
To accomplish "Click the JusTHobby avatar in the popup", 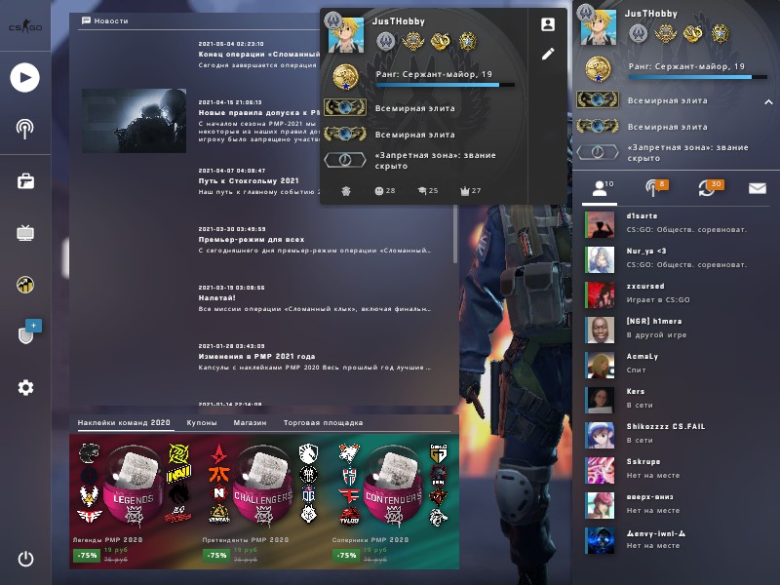I will (346, 34).
